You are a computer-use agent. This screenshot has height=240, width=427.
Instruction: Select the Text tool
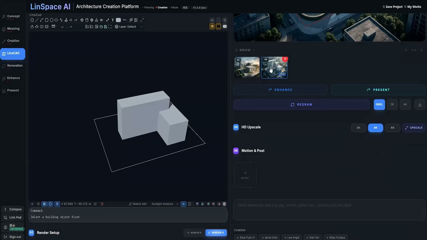(113, 20)
